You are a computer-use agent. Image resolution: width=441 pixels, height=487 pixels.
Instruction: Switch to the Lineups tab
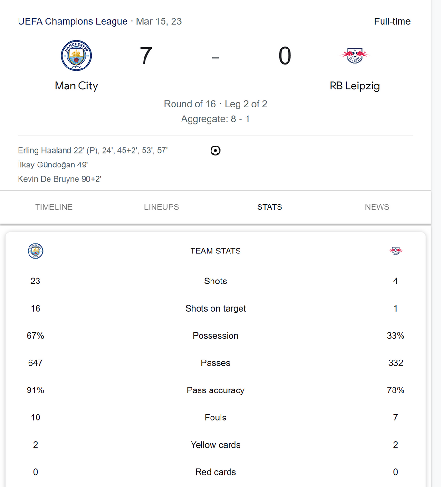tap(162, 207)
